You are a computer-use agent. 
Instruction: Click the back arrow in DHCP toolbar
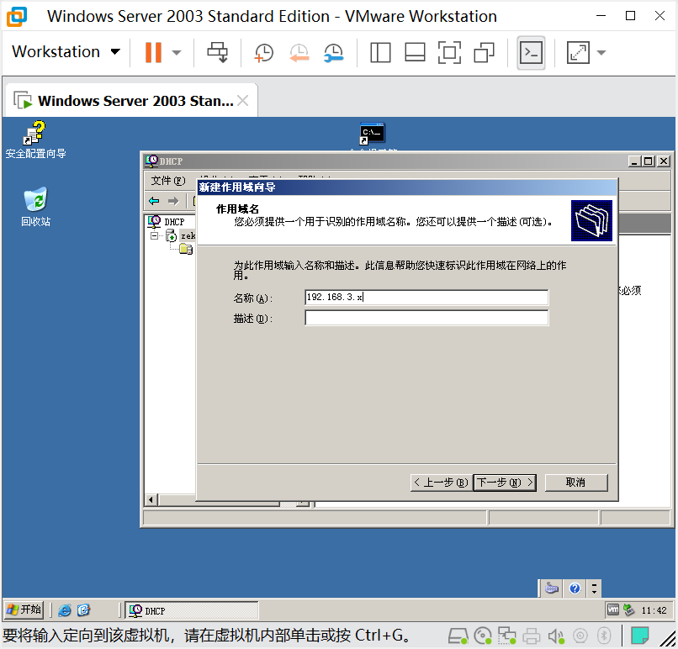click(154, 201)
